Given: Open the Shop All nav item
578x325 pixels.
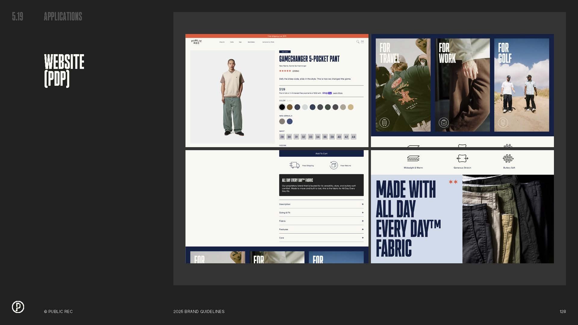Looking at the screenshot, I should click(222, 42).
